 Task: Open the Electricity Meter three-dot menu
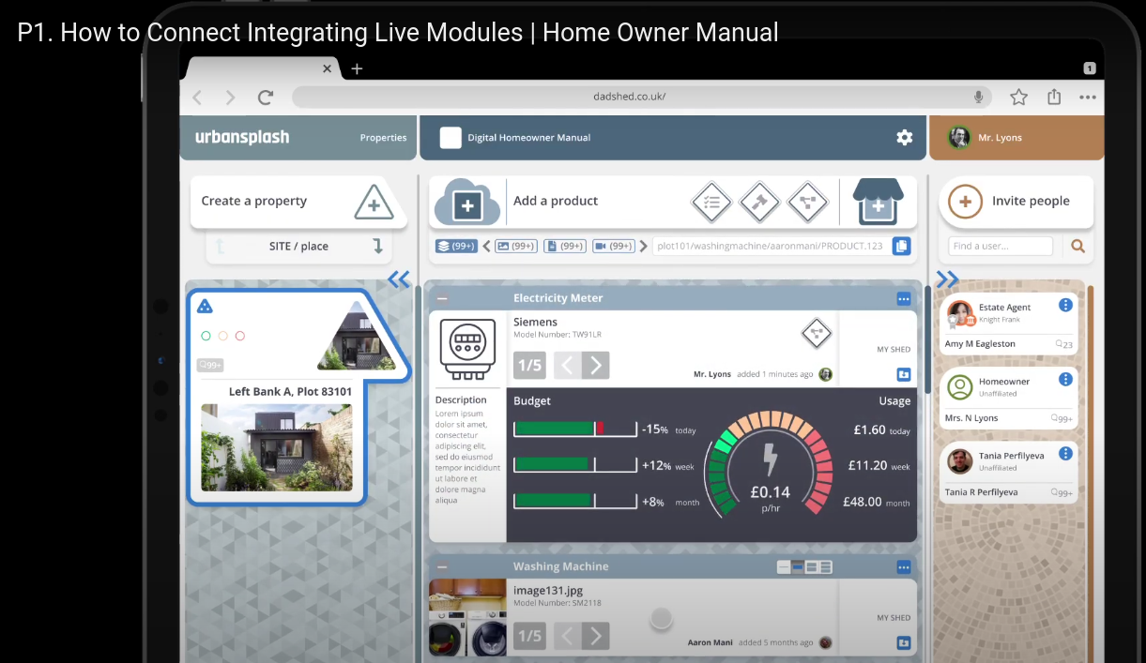pyautogui.click(x=903, y=298)
